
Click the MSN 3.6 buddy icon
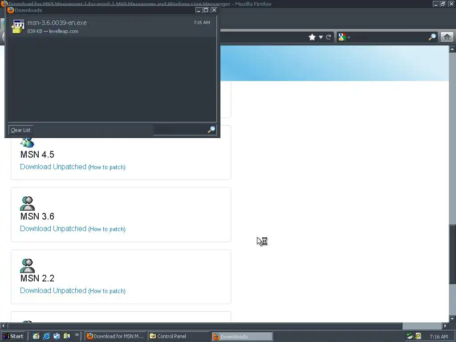coord(27,203)
